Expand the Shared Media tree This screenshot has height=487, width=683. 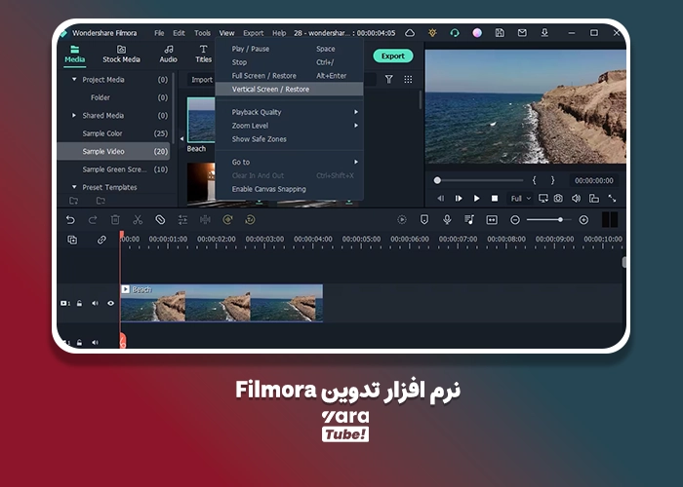[x=74, y=115]
